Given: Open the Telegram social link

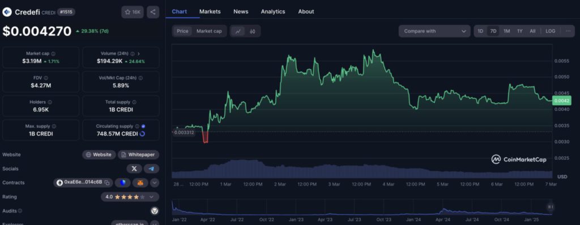Looking at the screenshot, I should pyautogui.click(x=151, y=169).
